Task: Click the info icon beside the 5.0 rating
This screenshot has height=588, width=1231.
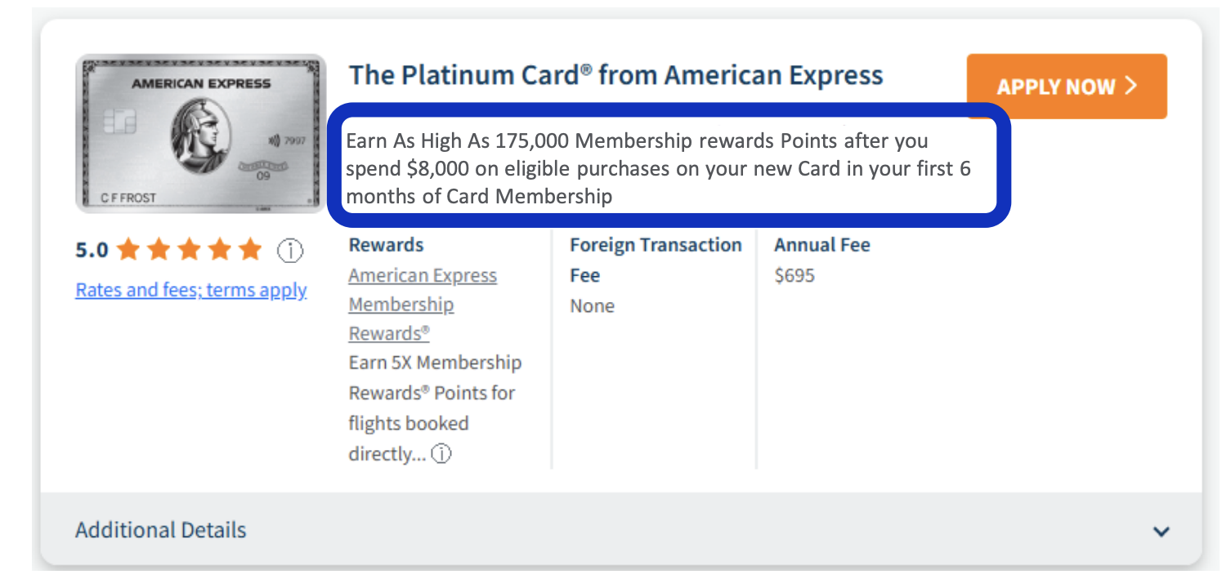Action: click(290, 252)
